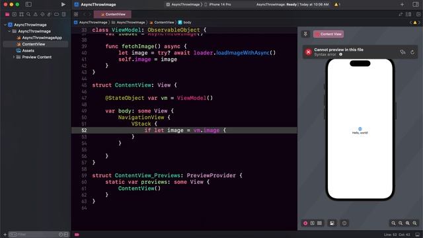Open the Find navigator magnifier icon
Viewport: 423px width, 238px height.
point(28,14)
